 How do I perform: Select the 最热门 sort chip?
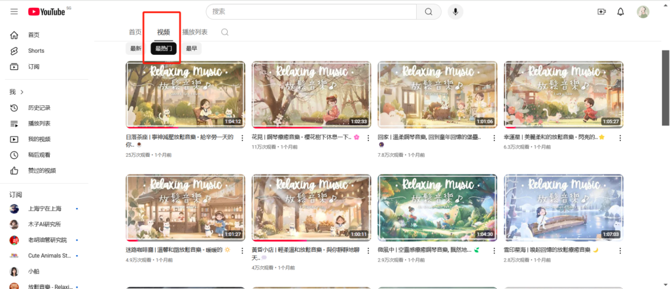pyautogui.click(x=164, y=48)
